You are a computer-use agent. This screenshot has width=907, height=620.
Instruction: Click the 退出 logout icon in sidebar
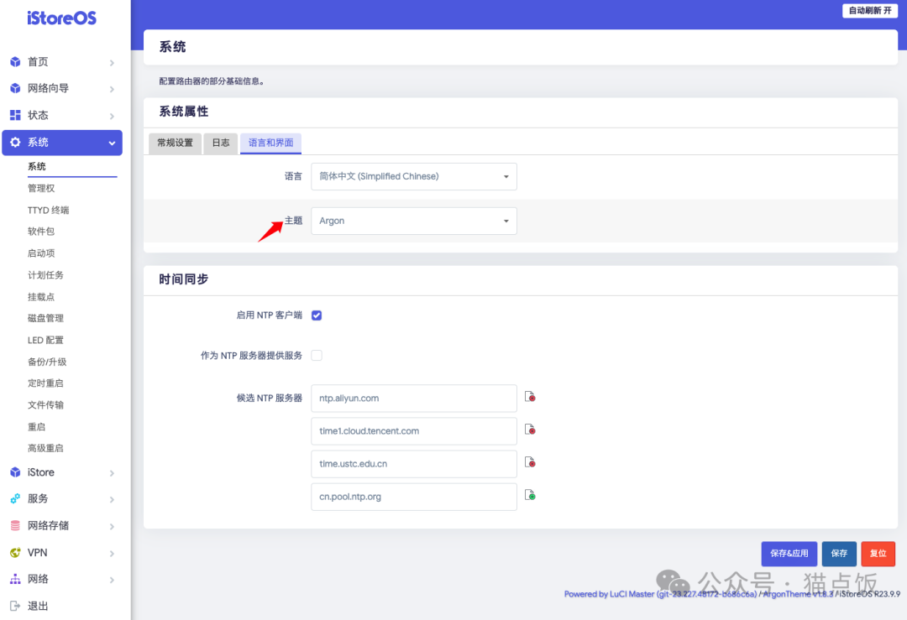tap(15, 606)
